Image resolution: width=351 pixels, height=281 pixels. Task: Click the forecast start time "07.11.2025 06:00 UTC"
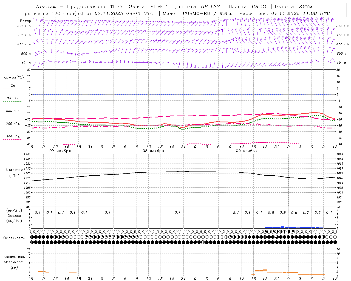click(124, 13)
